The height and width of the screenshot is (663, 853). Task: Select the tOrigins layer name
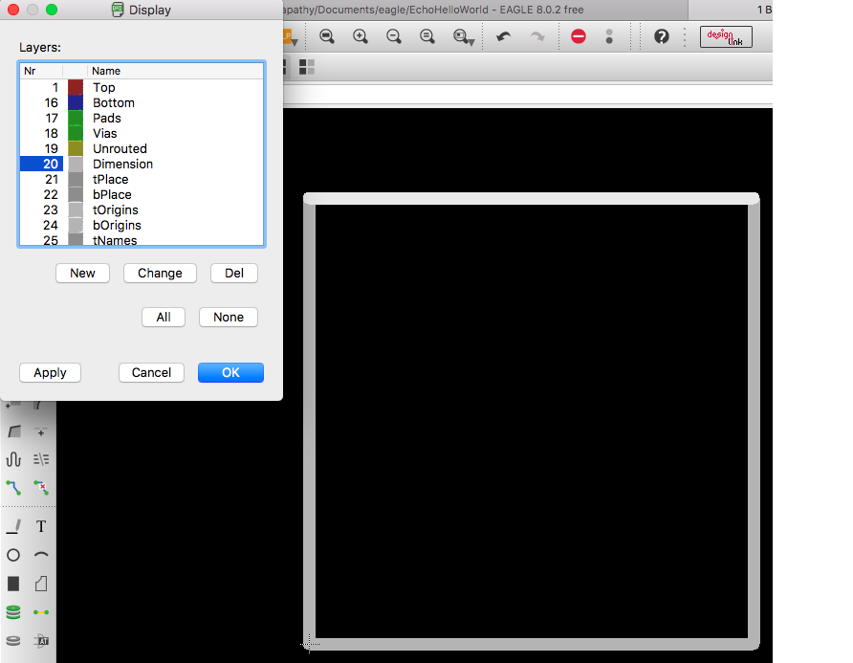click(116, 210)
